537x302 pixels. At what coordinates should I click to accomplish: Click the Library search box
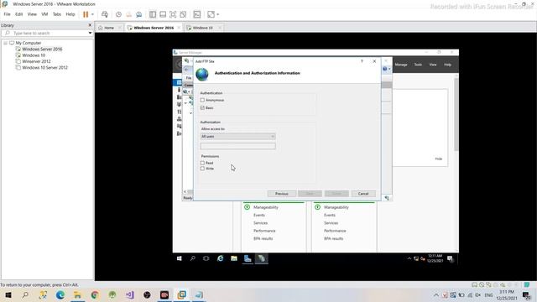pos(47,33)
